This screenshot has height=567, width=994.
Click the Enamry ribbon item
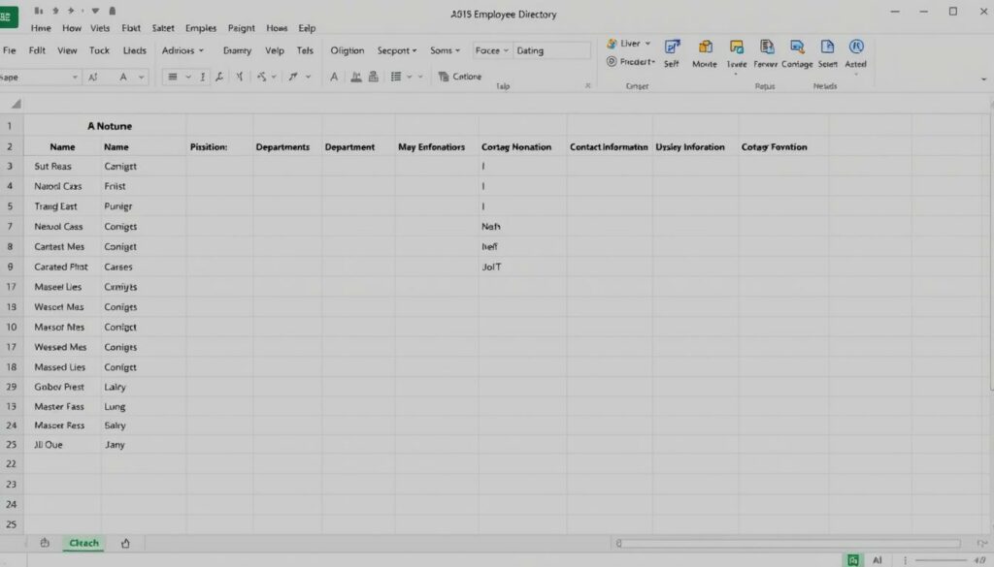point(237,50)
